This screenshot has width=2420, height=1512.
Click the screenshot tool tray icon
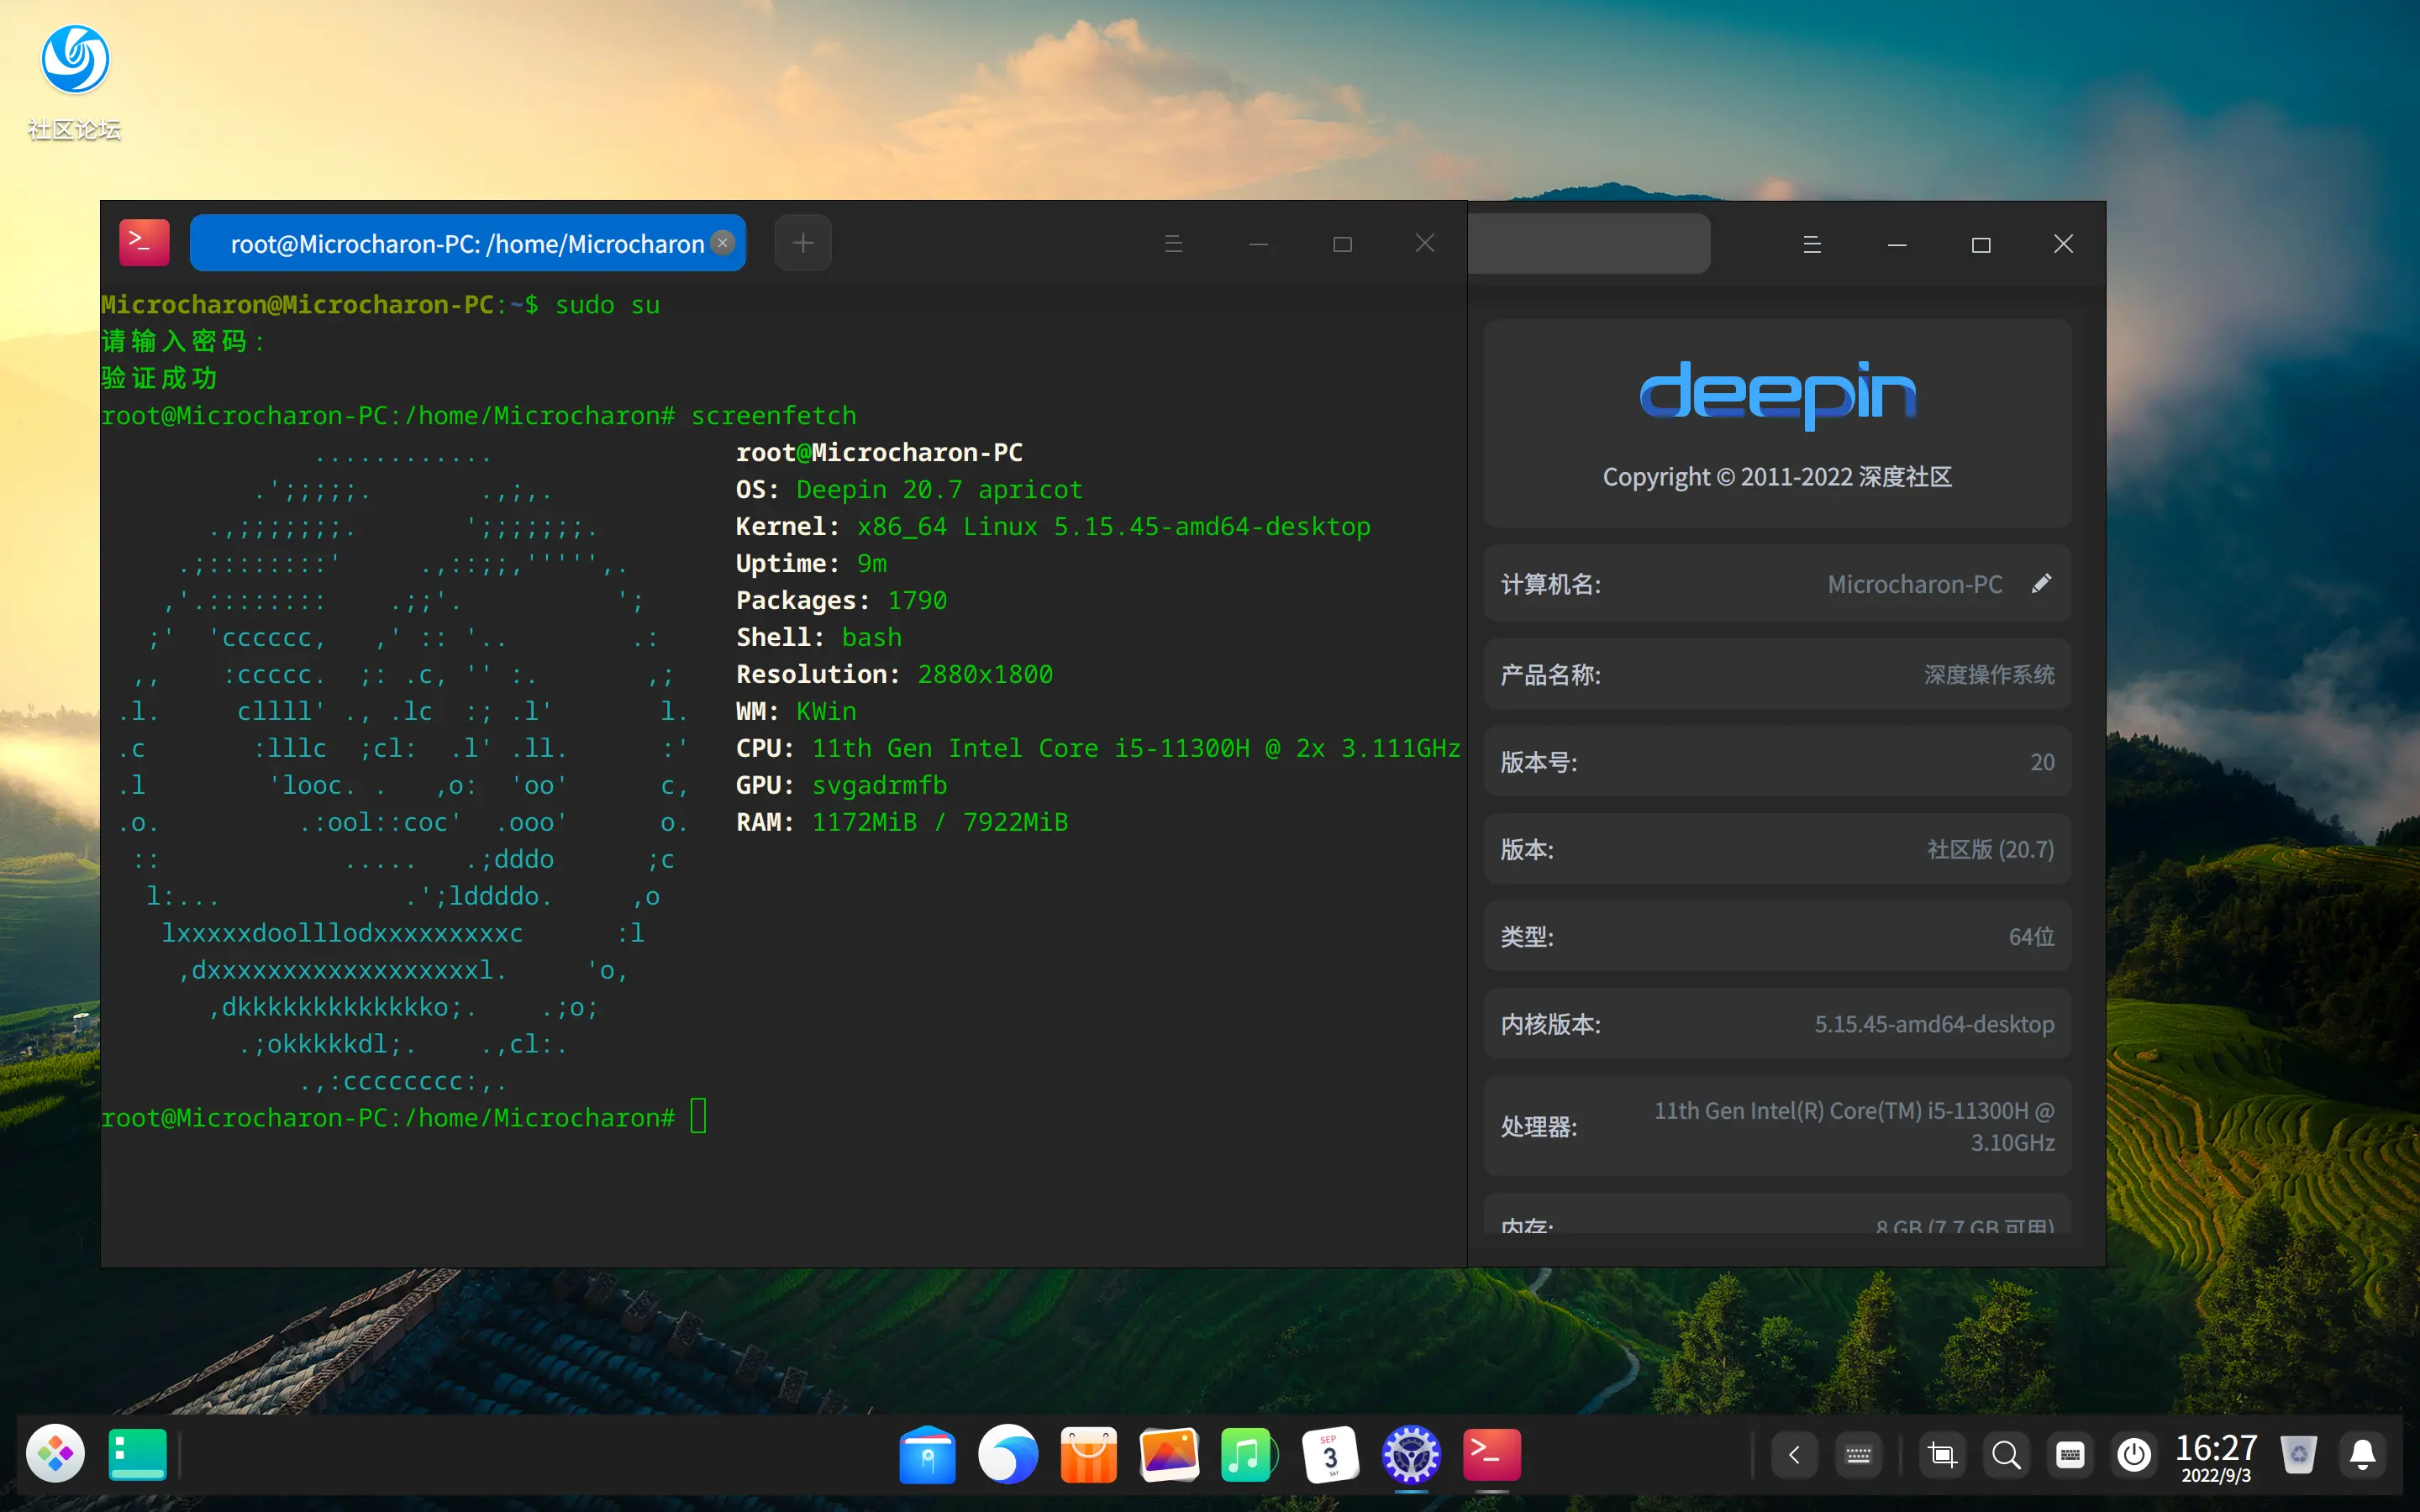[1942, 1455]
